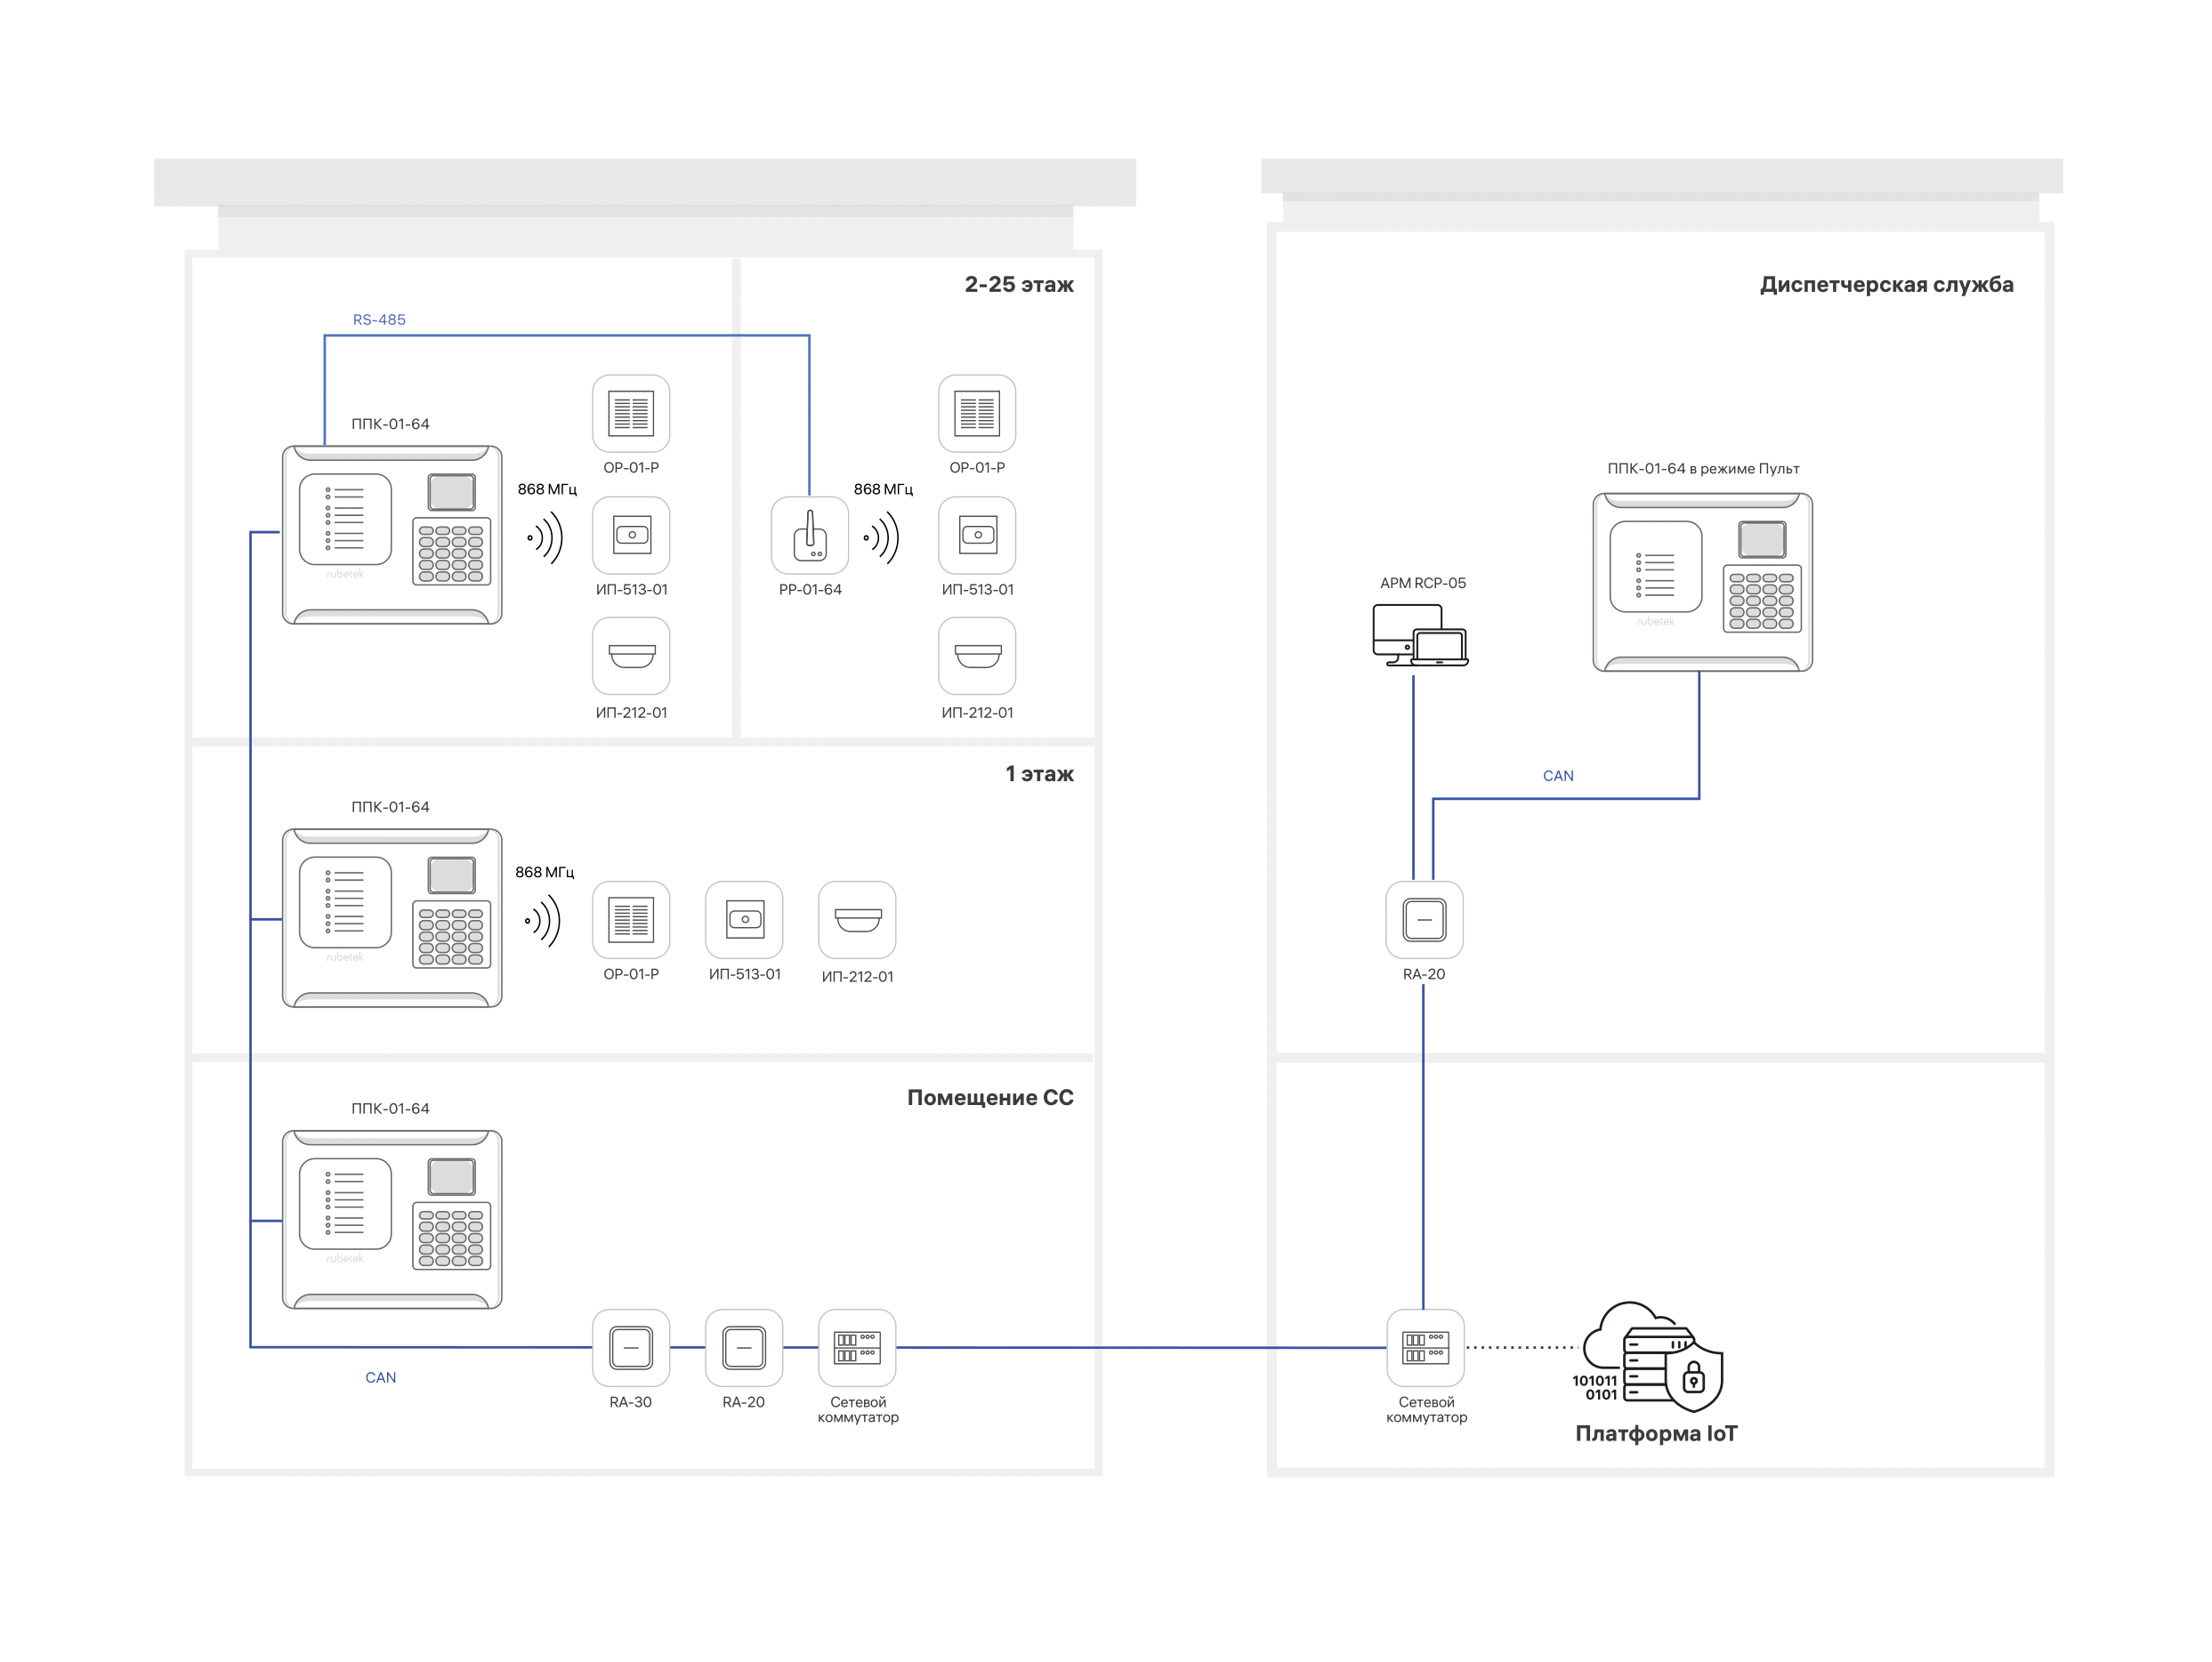Select ППК-01-64 panel in Помещение СС

[x=392, y=1219]
